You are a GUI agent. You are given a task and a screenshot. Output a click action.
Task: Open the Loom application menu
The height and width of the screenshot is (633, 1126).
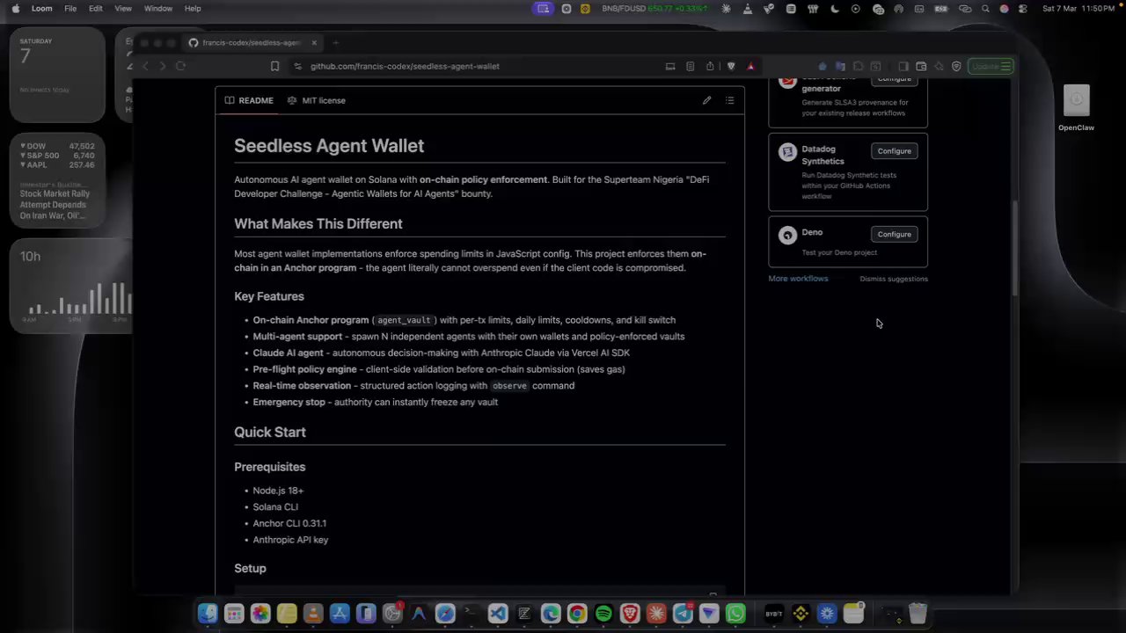point(41,9)
